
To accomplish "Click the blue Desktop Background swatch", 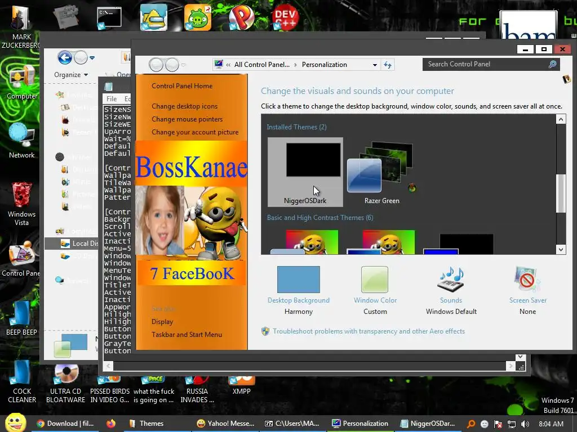I will [x=299, y=280].
